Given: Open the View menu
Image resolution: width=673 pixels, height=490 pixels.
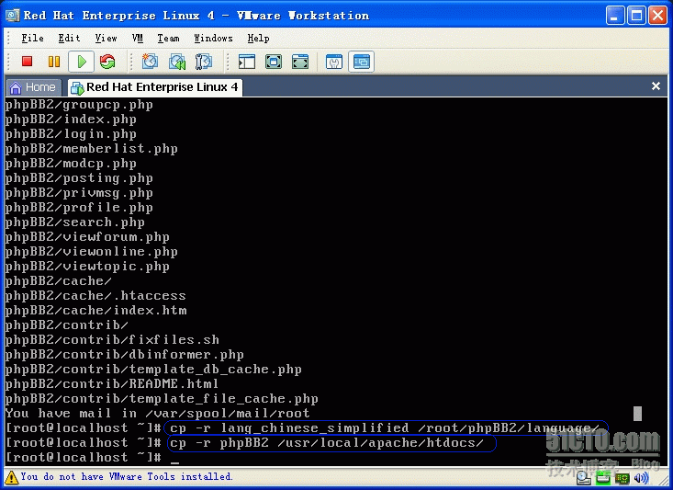Looking at the screenshot, I should [106, 39].
